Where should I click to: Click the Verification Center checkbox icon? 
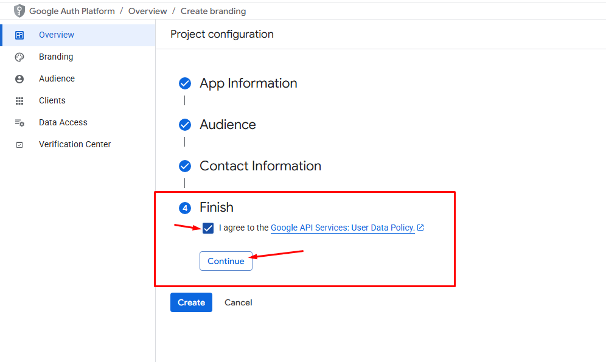[x=19, y=145]
